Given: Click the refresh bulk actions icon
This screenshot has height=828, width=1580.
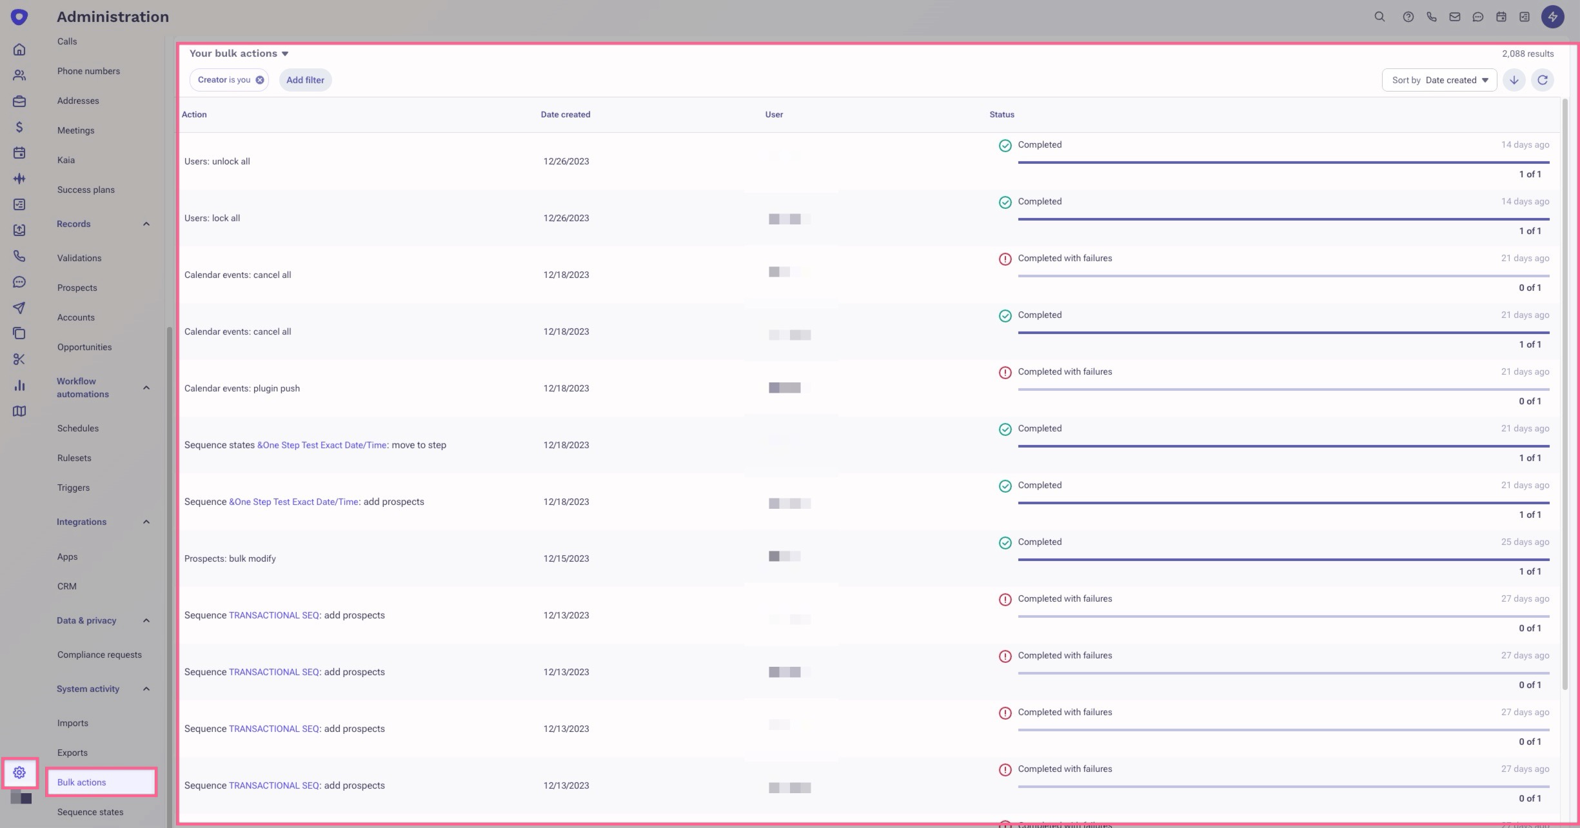Looking at the screenshot, I should click(x=1542, y=80).
